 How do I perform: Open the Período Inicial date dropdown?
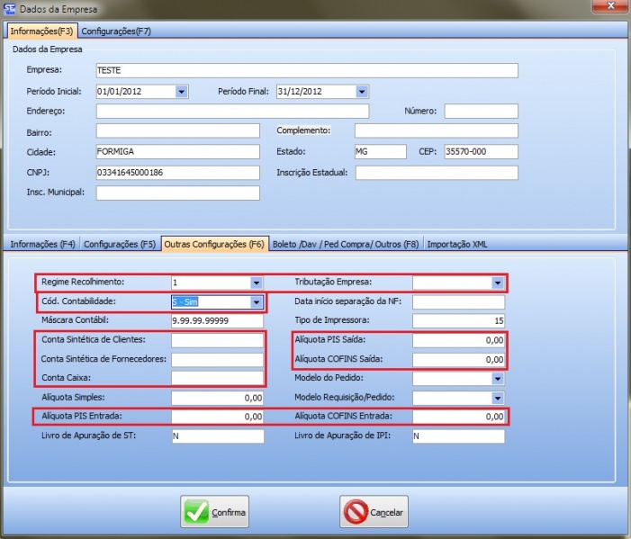point(181,91)
